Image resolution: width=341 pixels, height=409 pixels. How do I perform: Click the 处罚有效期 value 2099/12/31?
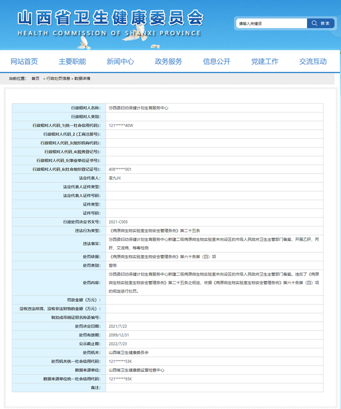click(x=119, y=335)
